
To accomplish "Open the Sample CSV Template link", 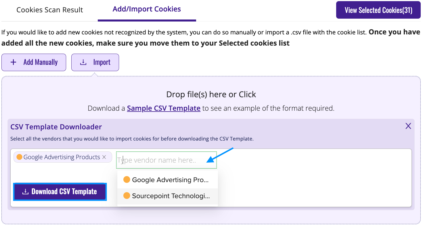I will coord(164,108).
